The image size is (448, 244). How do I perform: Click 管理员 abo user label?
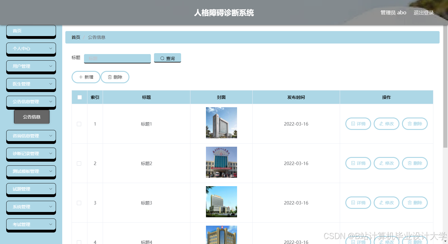pos(394,12)
